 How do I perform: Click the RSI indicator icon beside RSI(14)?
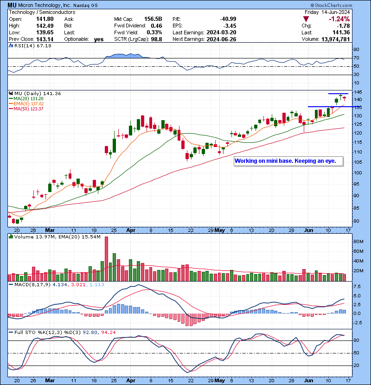pyautogui.click(x=11, y=45)
